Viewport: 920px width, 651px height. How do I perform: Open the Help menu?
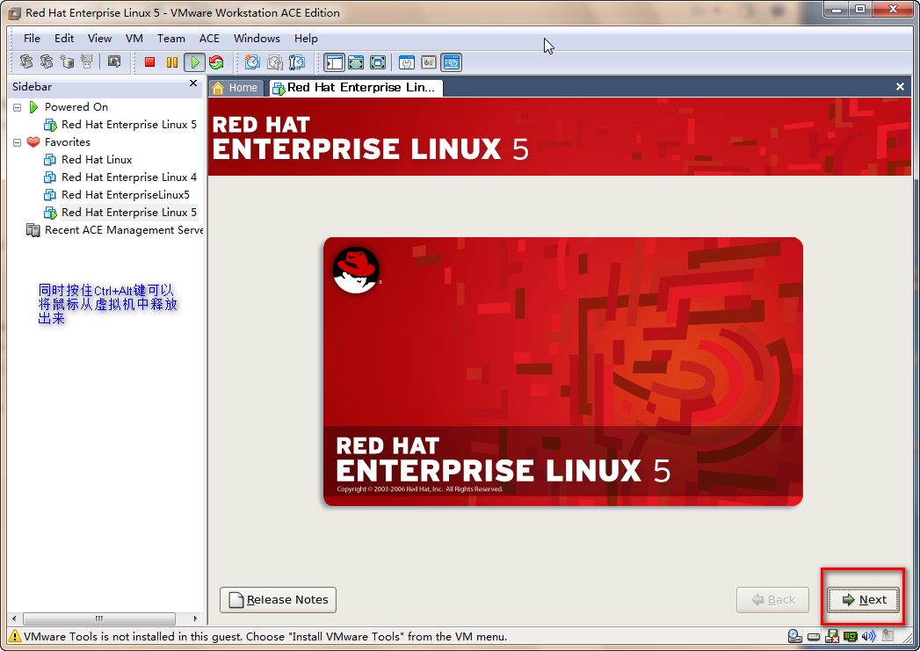tap(307, 39)
